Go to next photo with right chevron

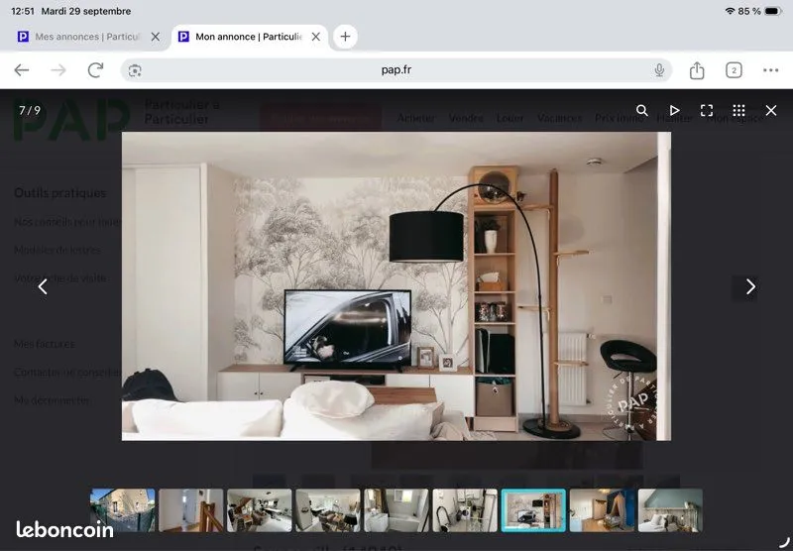(x=750, y=286)
